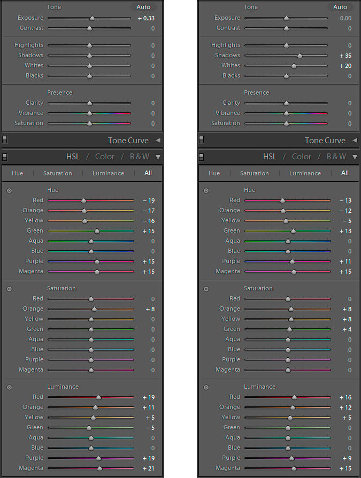Expand the Tone Curve panel in right panel
Image resolution: width=361 pixels, height=478 pixels.
click(x=355, y=140)
